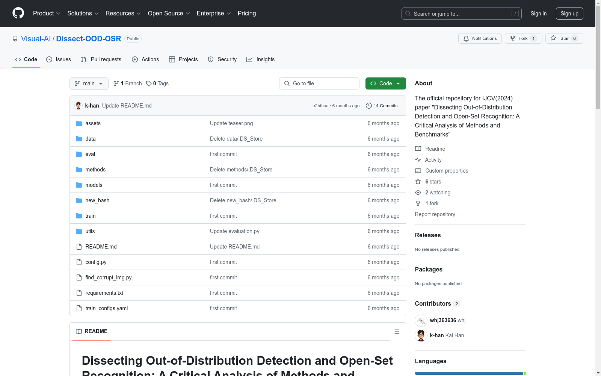Click the folder icon beside train
601x376 pixels.
pyautogui.click(x=79, y=216)
